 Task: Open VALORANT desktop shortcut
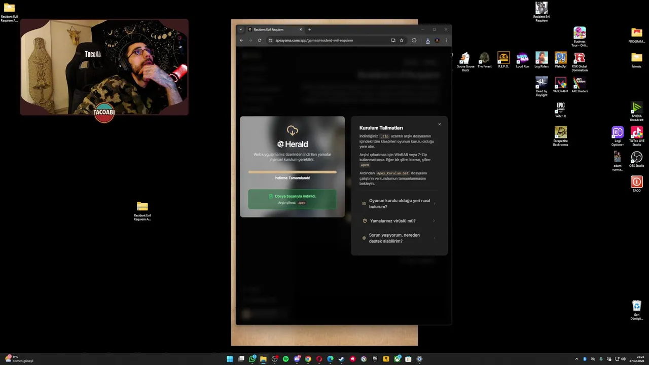click(560, 85)
